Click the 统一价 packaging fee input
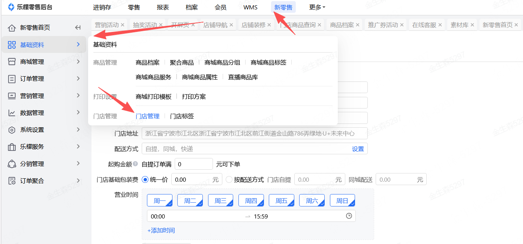 pos(197,179)
